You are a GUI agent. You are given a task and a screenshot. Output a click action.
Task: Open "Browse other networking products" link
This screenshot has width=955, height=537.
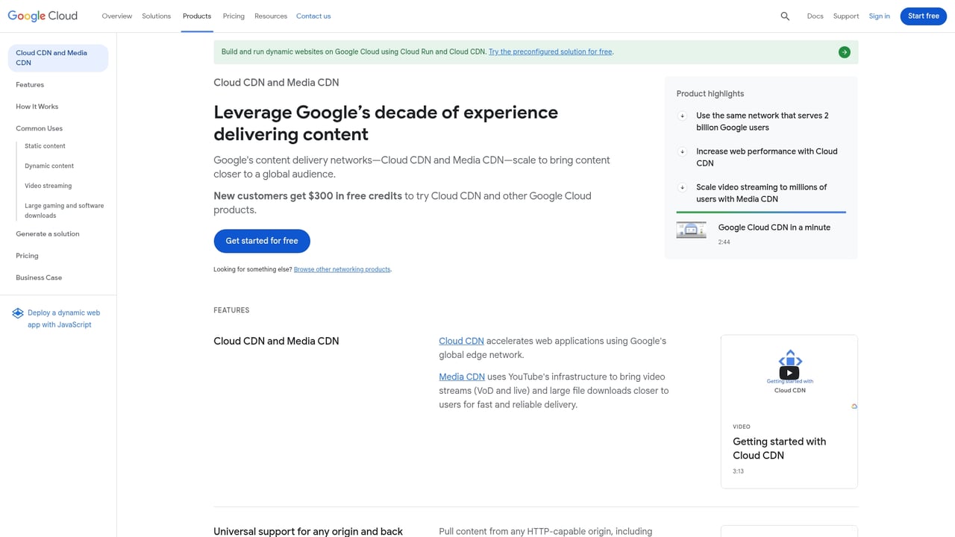[x=342, y=269]
